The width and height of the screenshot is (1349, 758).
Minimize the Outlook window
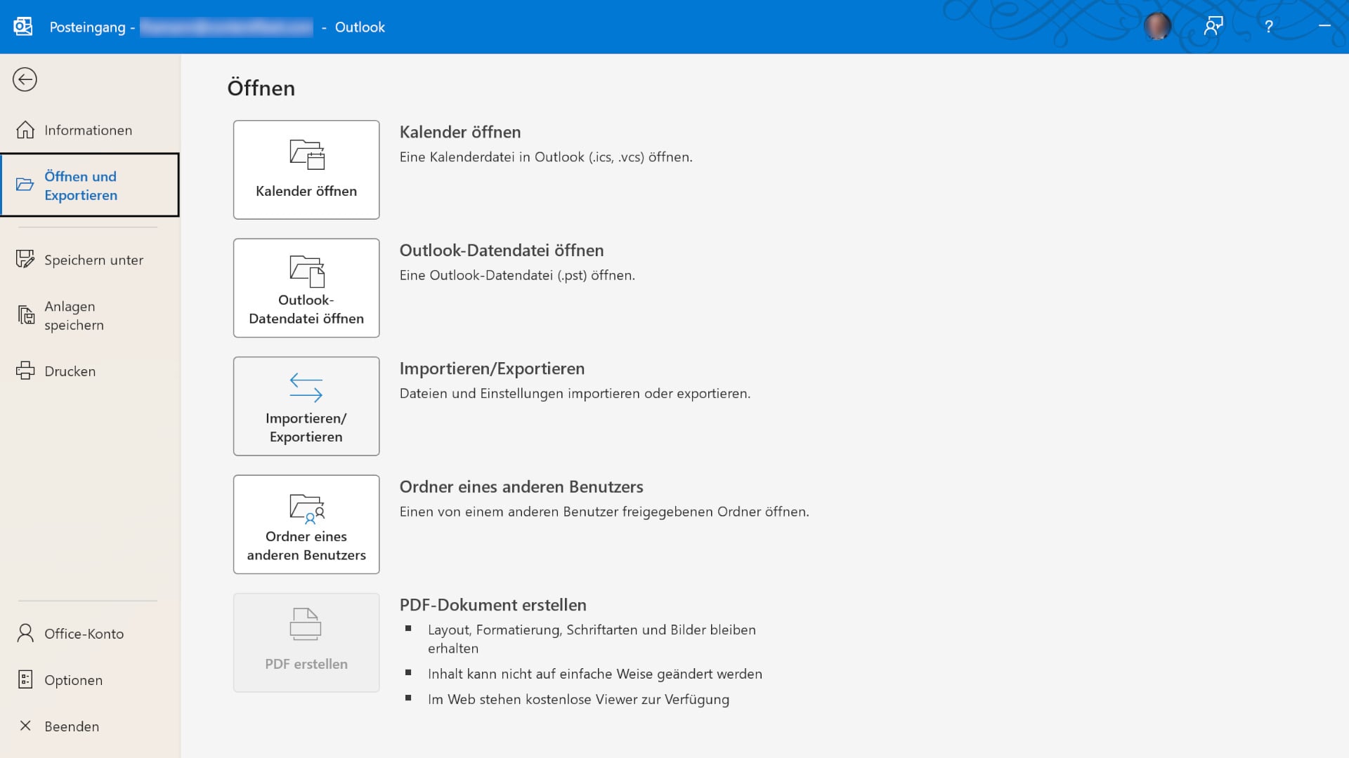point(1324,26)
